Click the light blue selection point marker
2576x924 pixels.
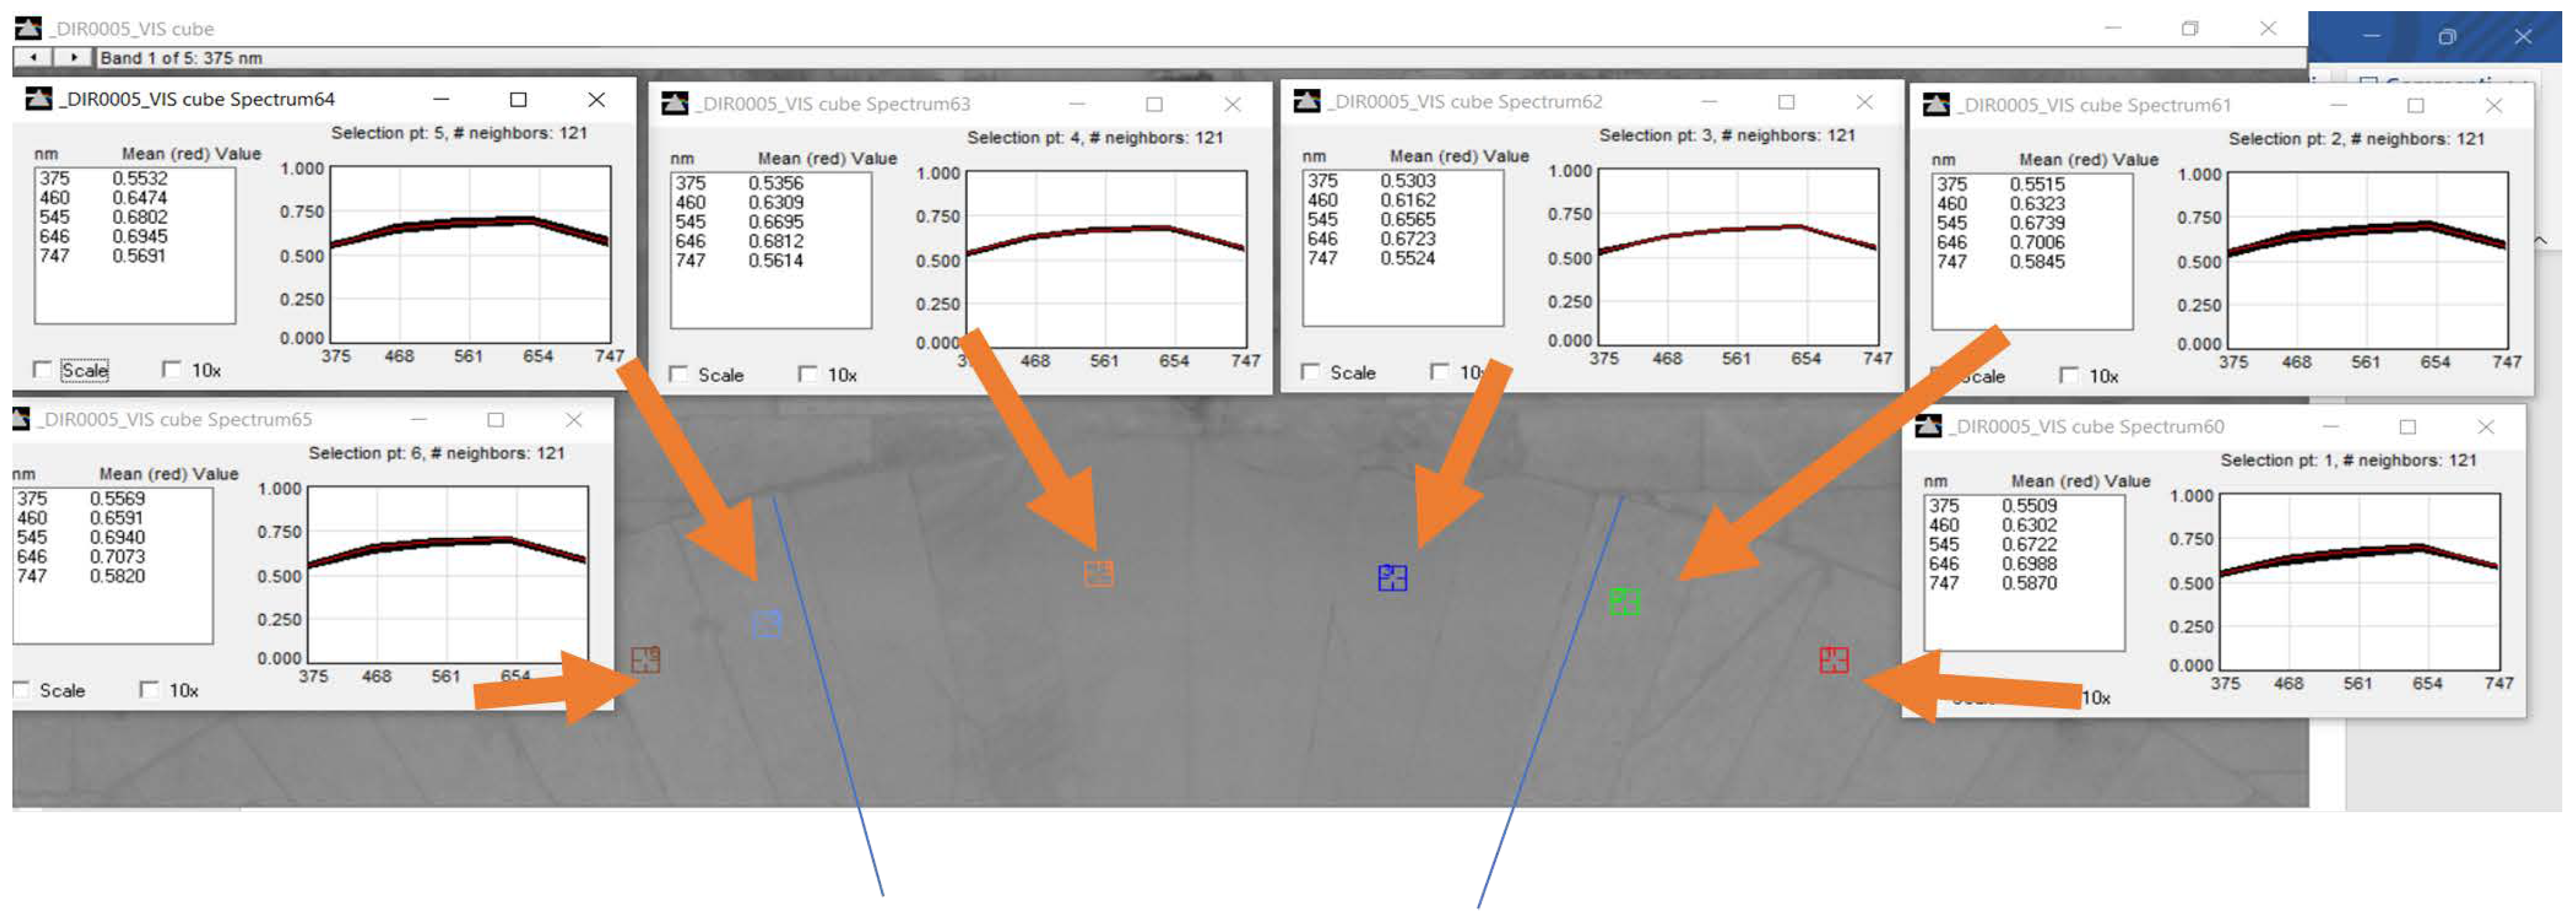click(766, 625)
